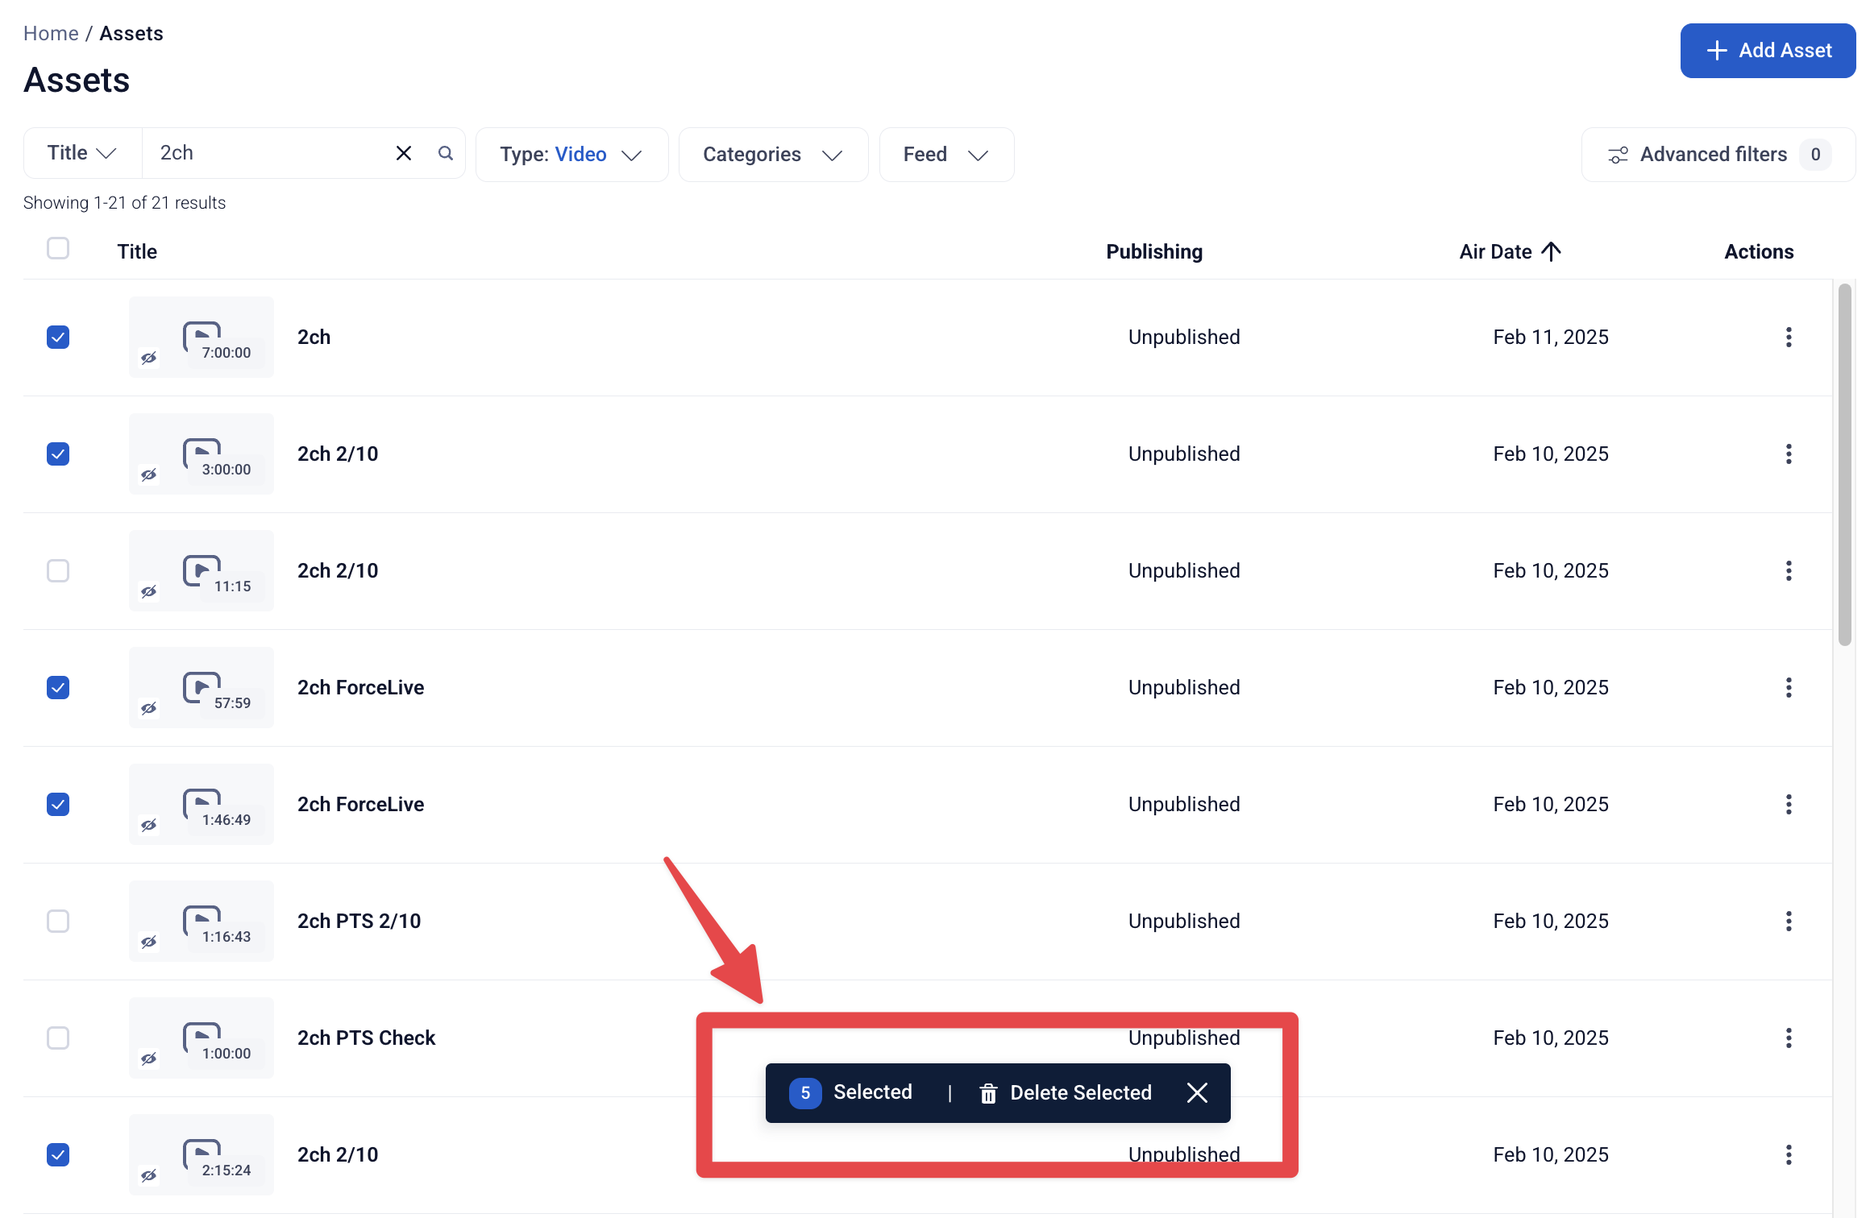The height and width of the screenshot is (1218, 1870).
Task: Open the 2ch ForceLive 1:46:49 thumbnail
Action: pyautogui.click(x=202, y=805)
